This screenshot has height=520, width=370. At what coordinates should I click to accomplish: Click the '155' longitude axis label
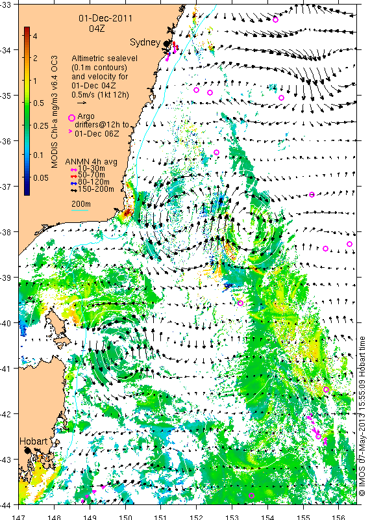click(302, 517)
